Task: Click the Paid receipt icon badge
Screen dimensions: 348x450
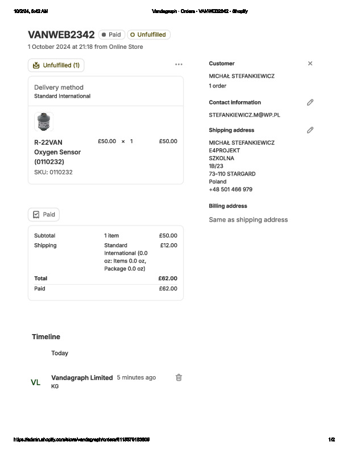Action: (44, 215)
